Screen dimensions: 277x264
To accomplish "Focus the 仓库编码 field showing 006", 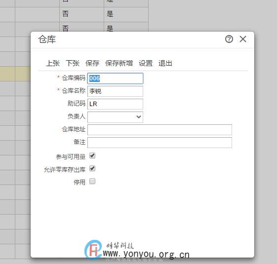I will [115, 78].
